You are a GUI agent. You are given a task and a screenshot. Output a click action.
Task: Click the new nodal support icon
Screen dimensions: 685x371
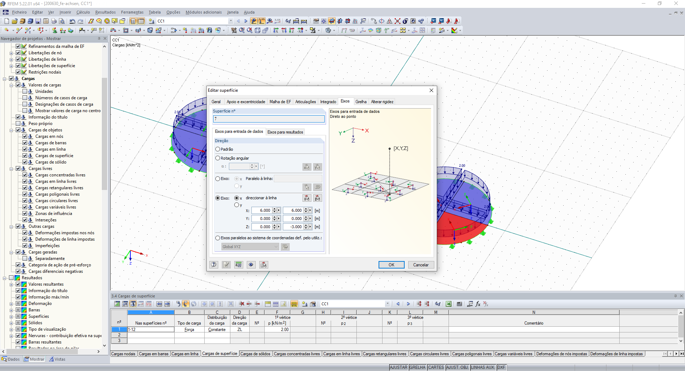coord(54,30)
